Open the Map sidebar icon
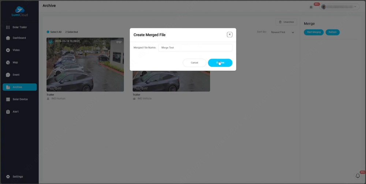 (x=8, y=62)
